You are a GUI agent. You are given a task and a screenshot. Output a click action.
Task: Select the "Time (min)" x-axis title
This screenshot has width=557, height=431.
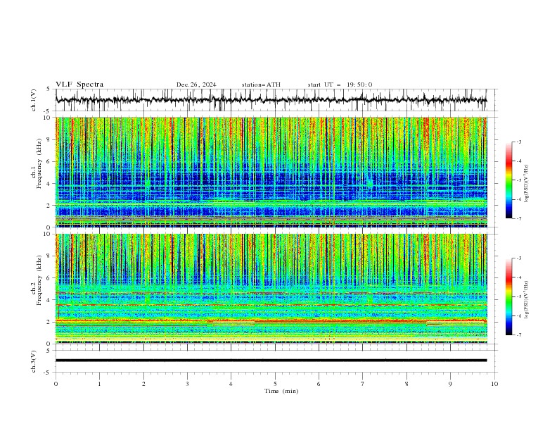[281, 391]
